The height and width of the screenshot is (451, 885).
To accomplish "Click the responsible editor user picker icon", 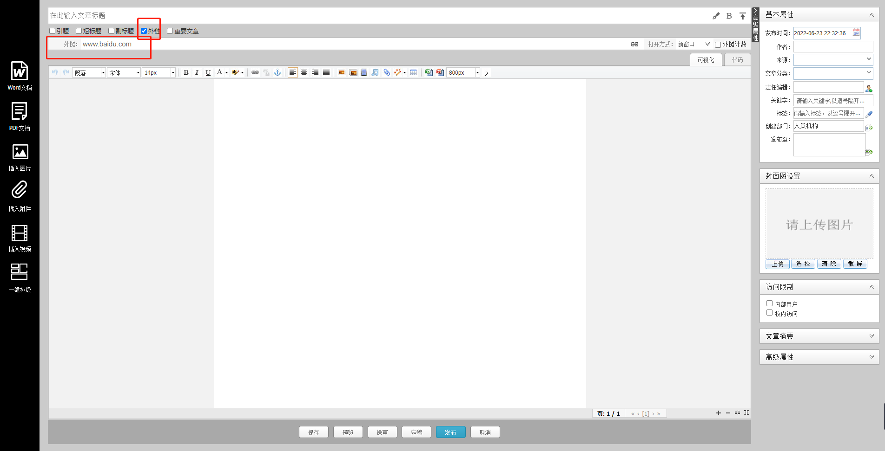I will (x=869, y=88).
